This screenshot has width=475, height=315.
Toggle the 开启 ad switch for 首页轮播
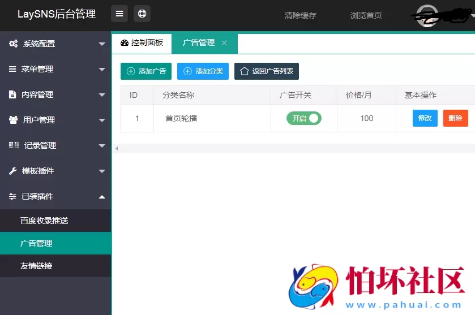[x=304, y=118]
